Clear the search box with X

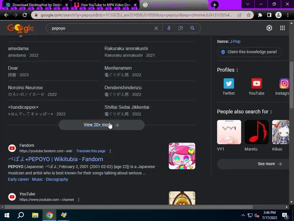(156, 28)
